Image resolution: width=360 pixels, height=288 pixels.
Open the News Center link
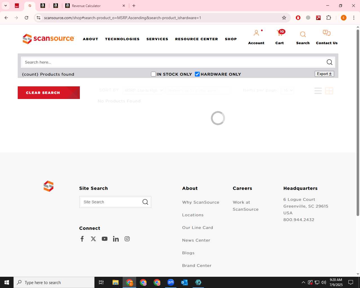coord(196,240)
